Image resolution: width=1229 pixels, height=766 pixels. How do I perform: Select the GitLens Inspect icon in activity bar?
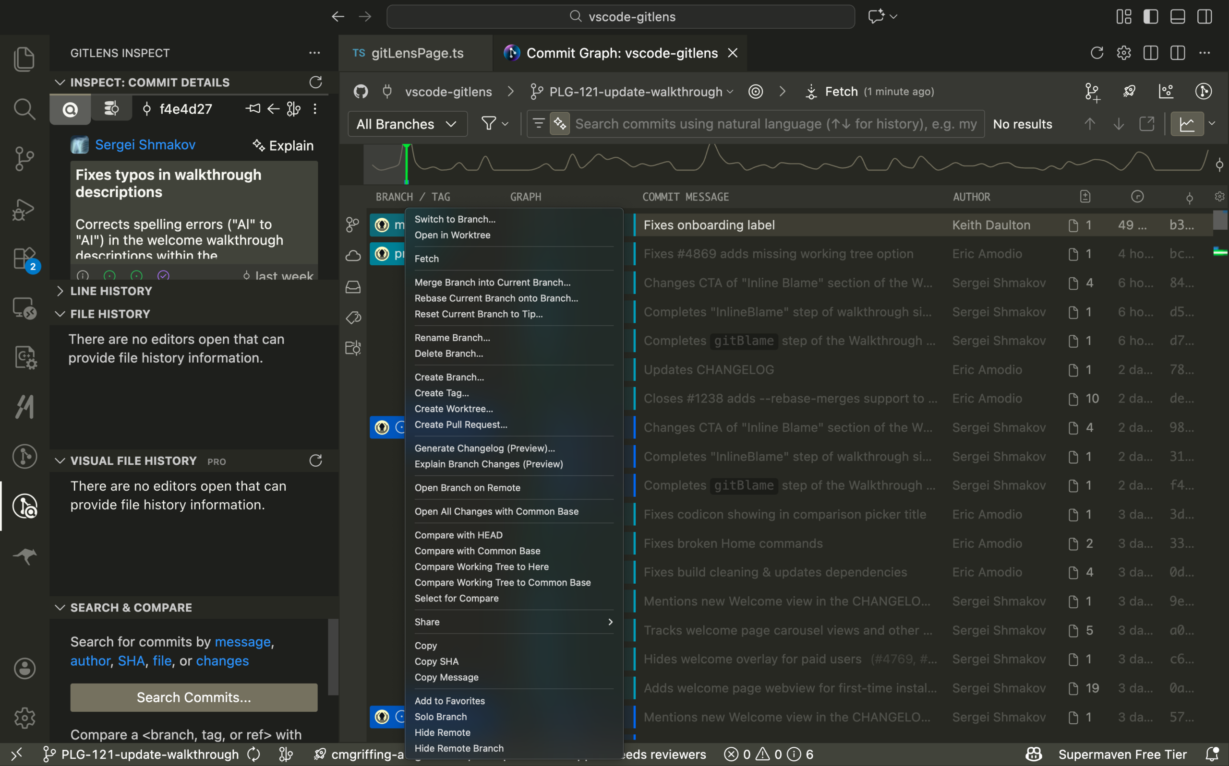[x=24, y=507]
